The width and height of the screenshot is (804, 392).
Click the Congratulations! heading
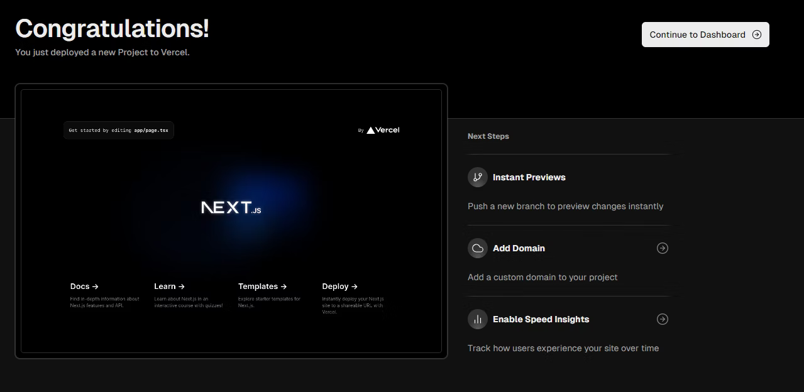coord(112,29)
